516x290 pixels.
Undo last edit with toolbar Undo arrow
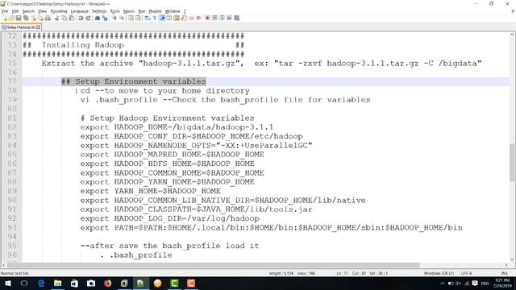[x=81, y=18]
